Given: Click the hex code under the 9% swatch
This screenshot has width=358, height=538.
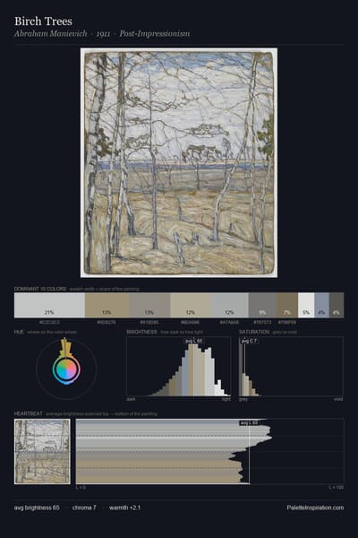Looking at the screenshot, I should (x=262, y=323).
